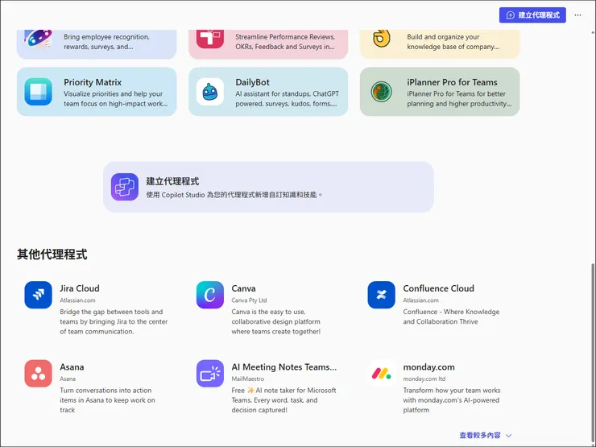Click the 建立代理程式 button at top right

(x=532, y=15)
